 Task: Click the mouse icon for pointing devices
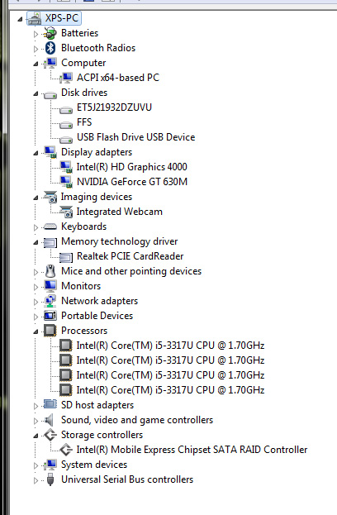pyautogui.click(x=50, y=271)
